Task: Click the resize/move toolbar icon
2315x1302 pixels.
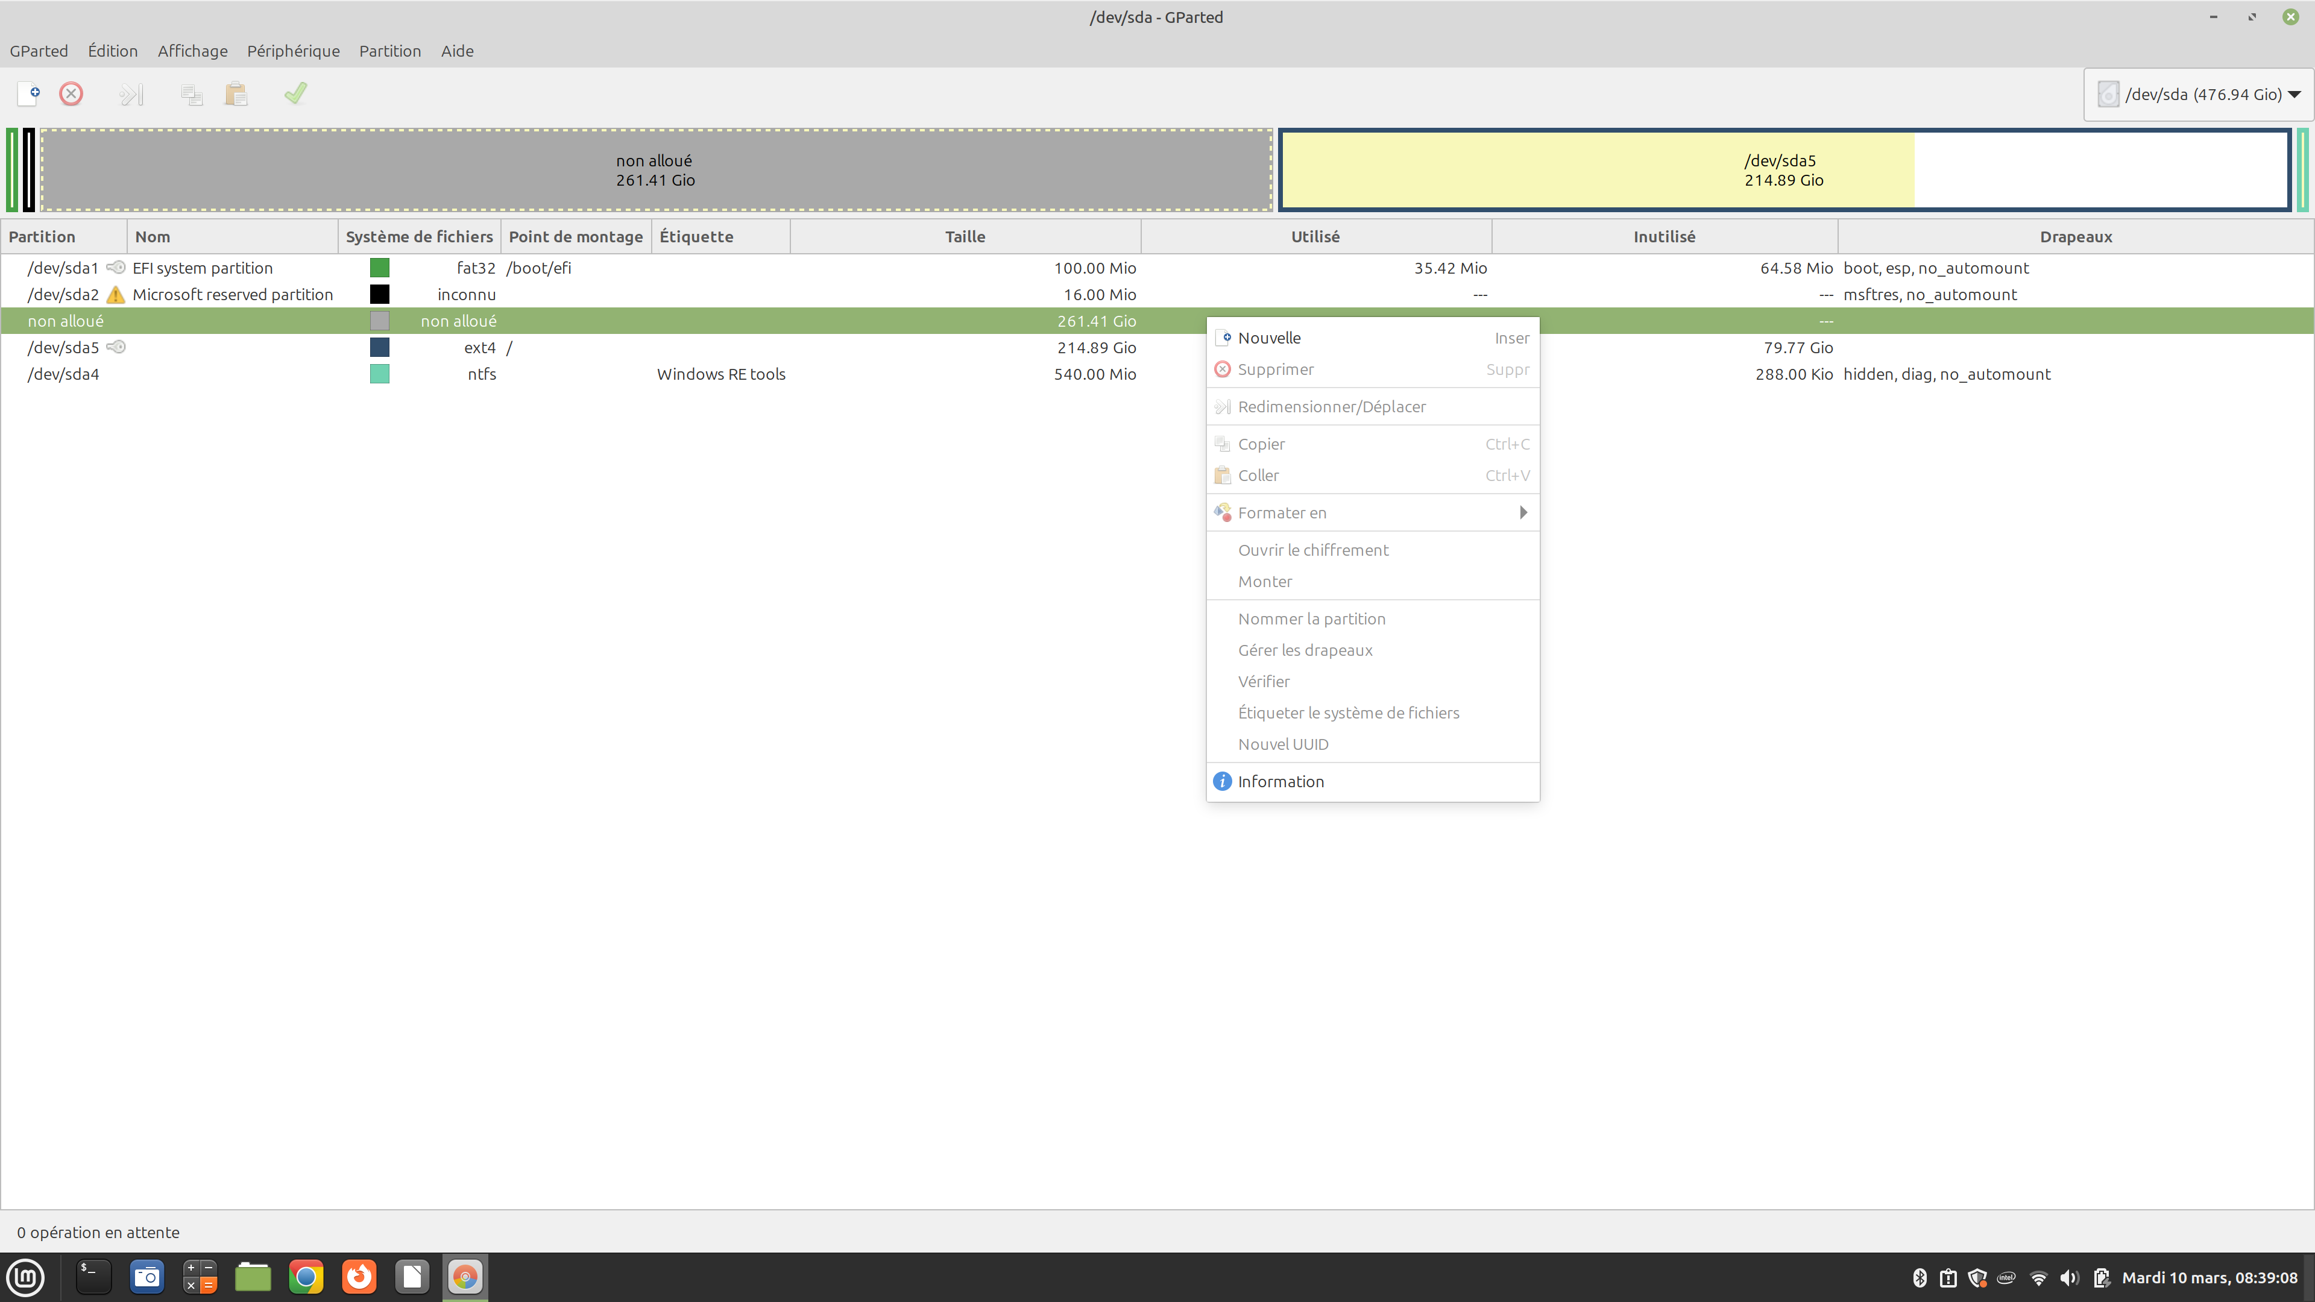Action: click(x=131, y=93)
